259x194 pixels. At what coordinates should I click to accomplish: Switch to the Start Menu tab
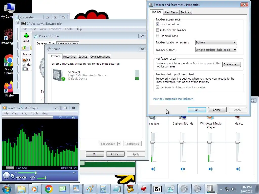click(171, 12)
